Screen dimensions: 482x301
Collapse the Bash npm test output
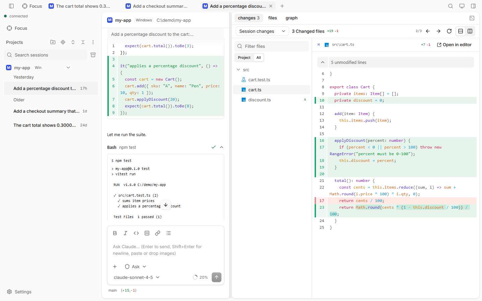click(222, 147)
